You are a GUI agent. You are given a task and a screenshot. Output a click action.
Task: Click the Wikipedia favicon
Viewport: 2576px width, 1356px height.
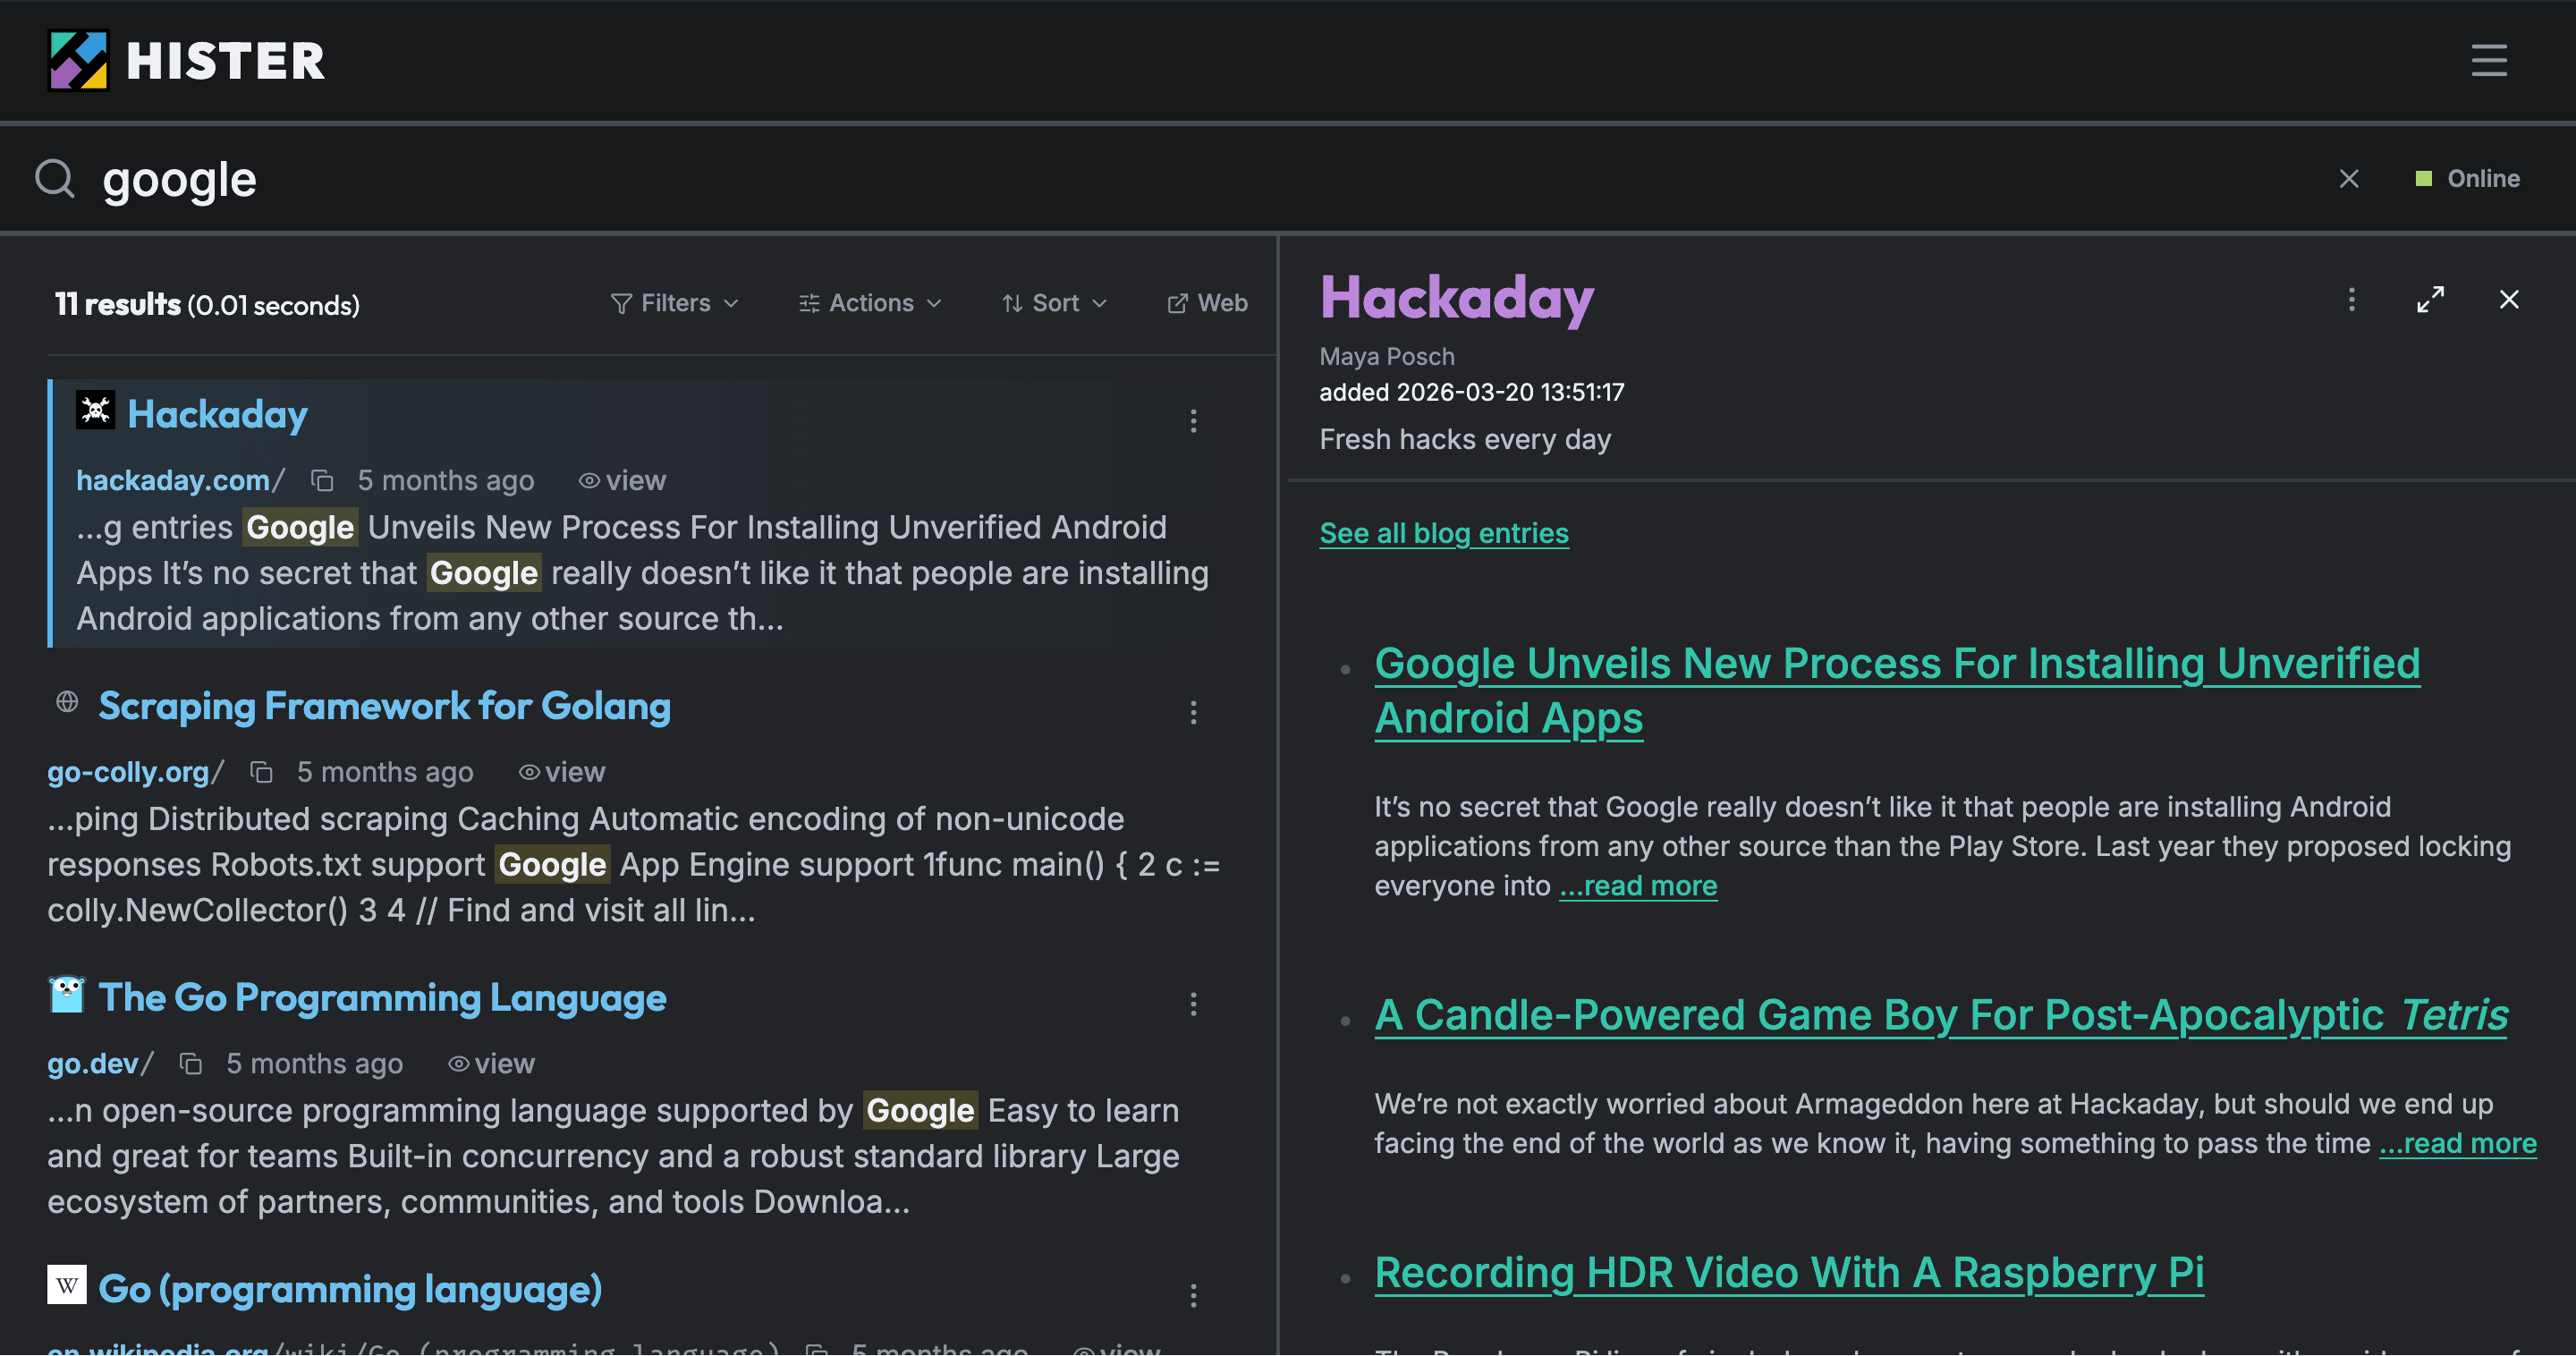tap(67, 1285)
